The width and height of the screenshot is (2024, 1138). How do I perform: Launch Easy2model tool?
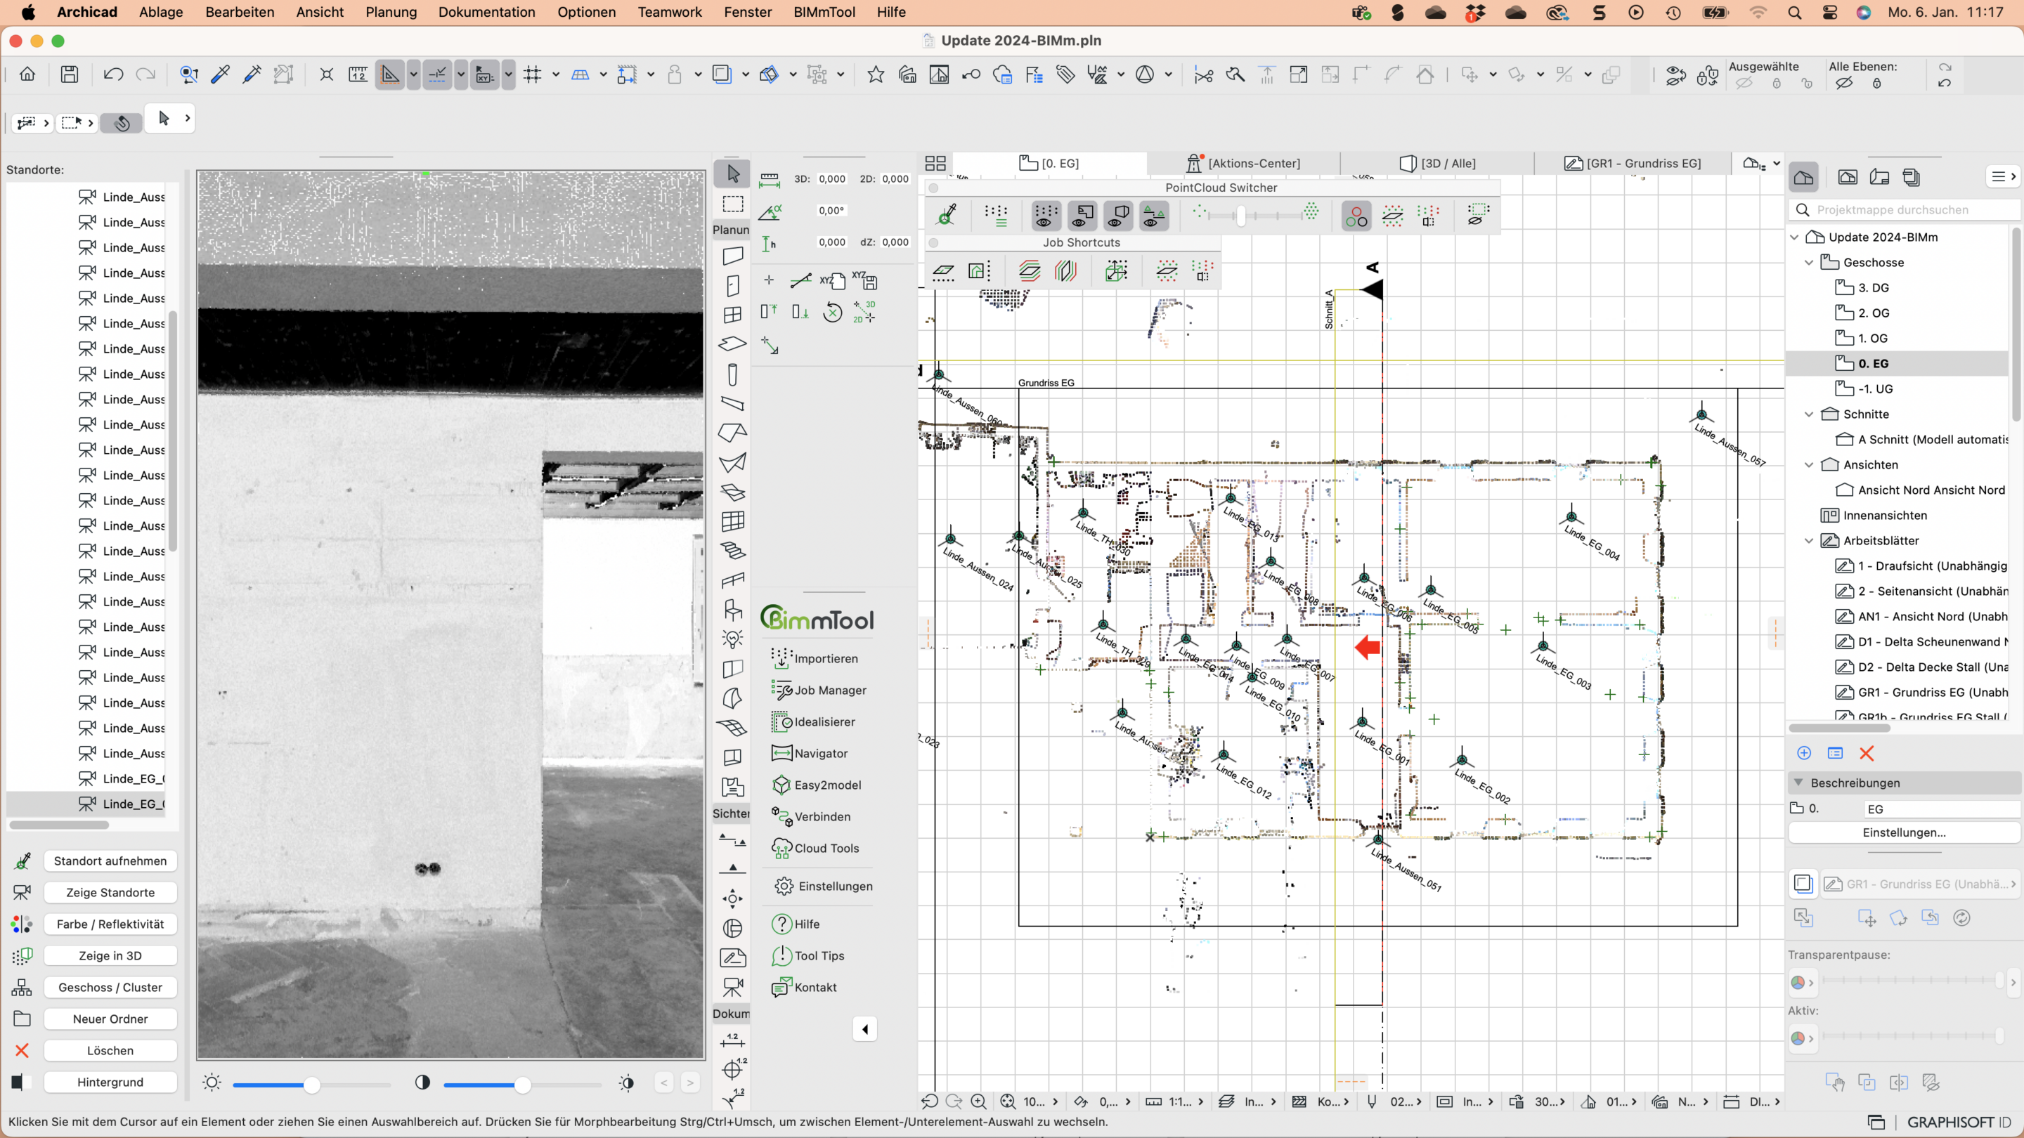coord(817,784)
